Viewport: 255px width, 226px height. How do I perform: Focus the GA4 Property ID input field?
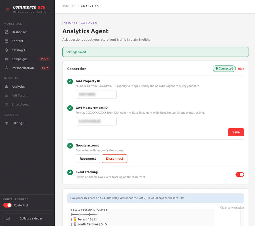(x=96, y=94)
